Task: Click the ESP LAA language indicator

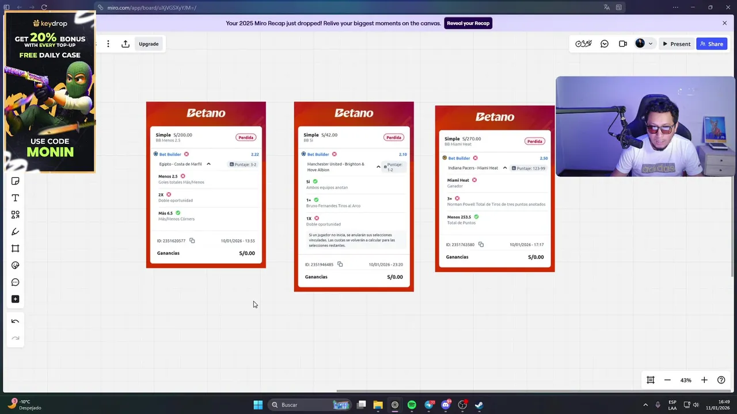Action: coord(673,405)
